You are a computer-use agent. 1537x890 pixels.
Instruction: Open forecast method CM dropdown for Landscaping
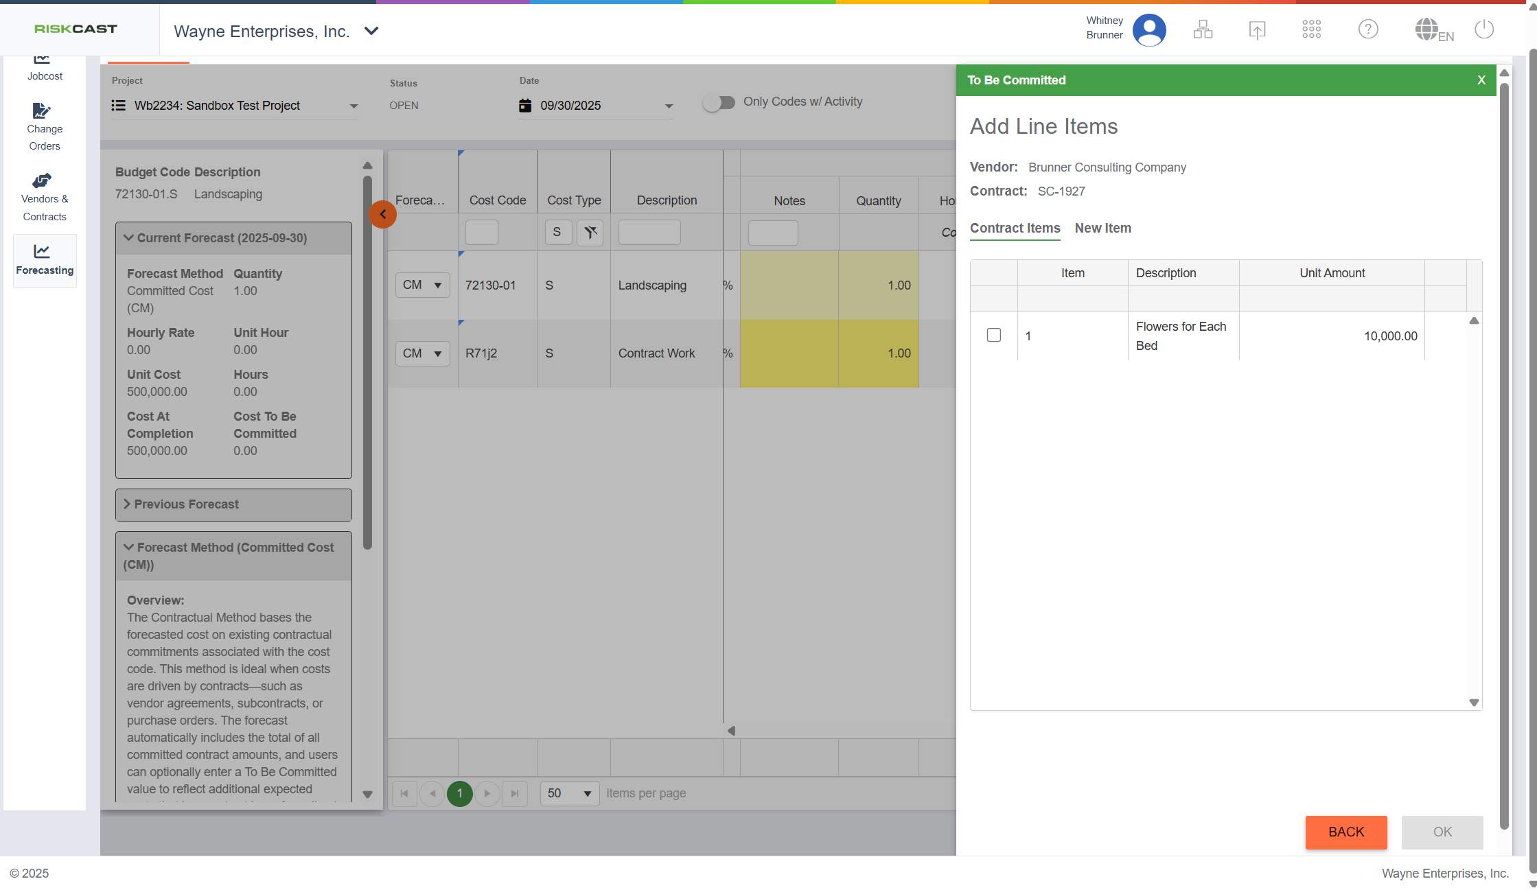422,285
